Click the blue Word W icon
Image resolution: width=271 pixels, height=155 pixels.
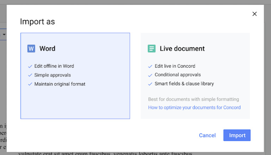coord(31,49)
